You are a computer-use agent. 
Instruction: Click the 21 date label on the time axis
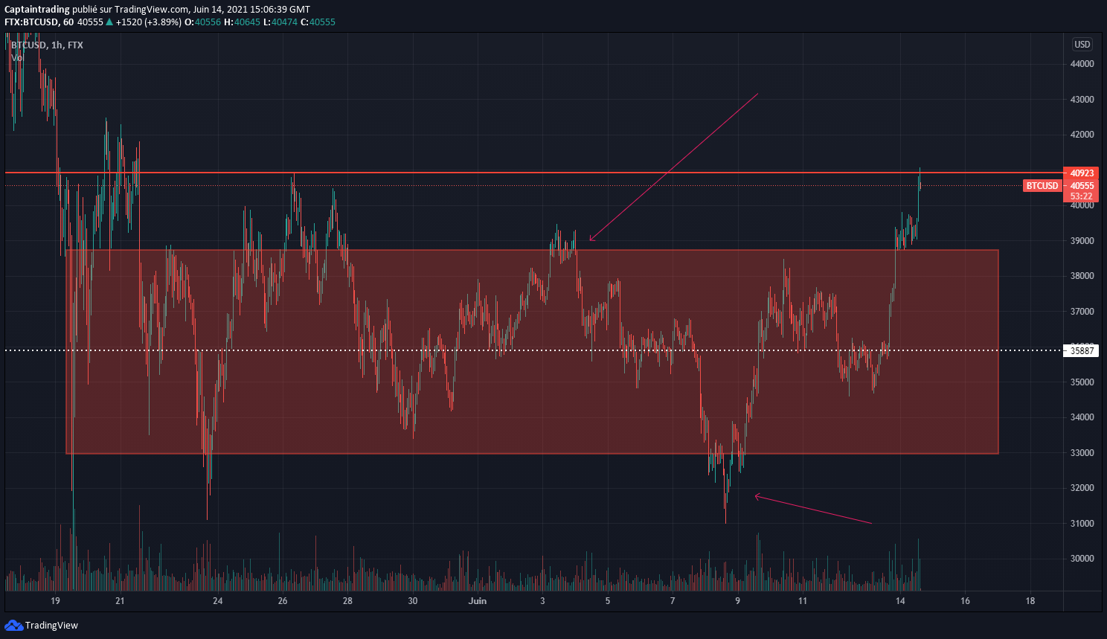click(x=120, y=601)
